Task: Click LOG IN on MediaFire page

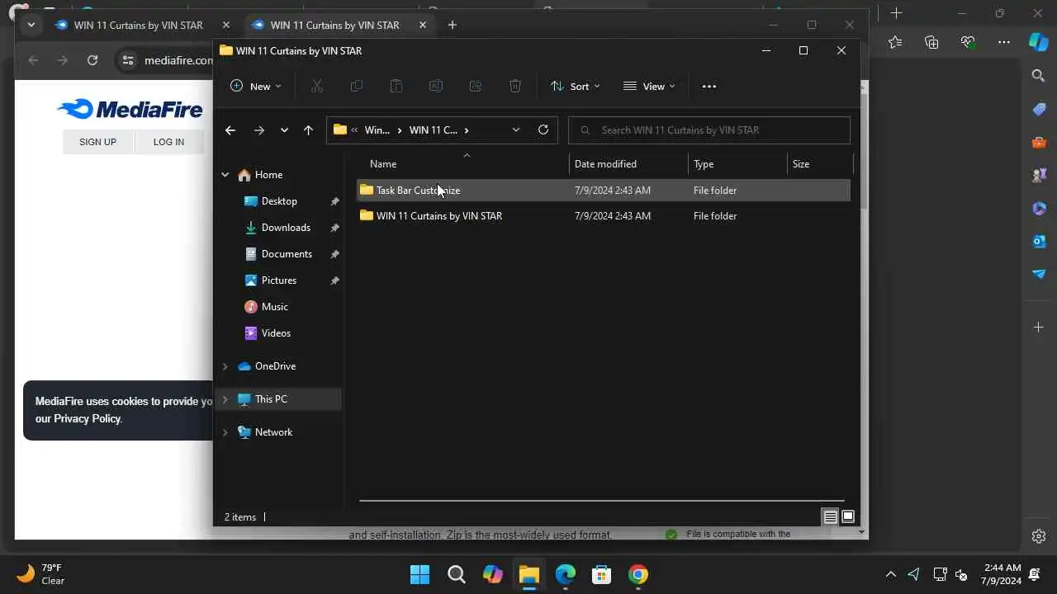Action: coord(168,142)
